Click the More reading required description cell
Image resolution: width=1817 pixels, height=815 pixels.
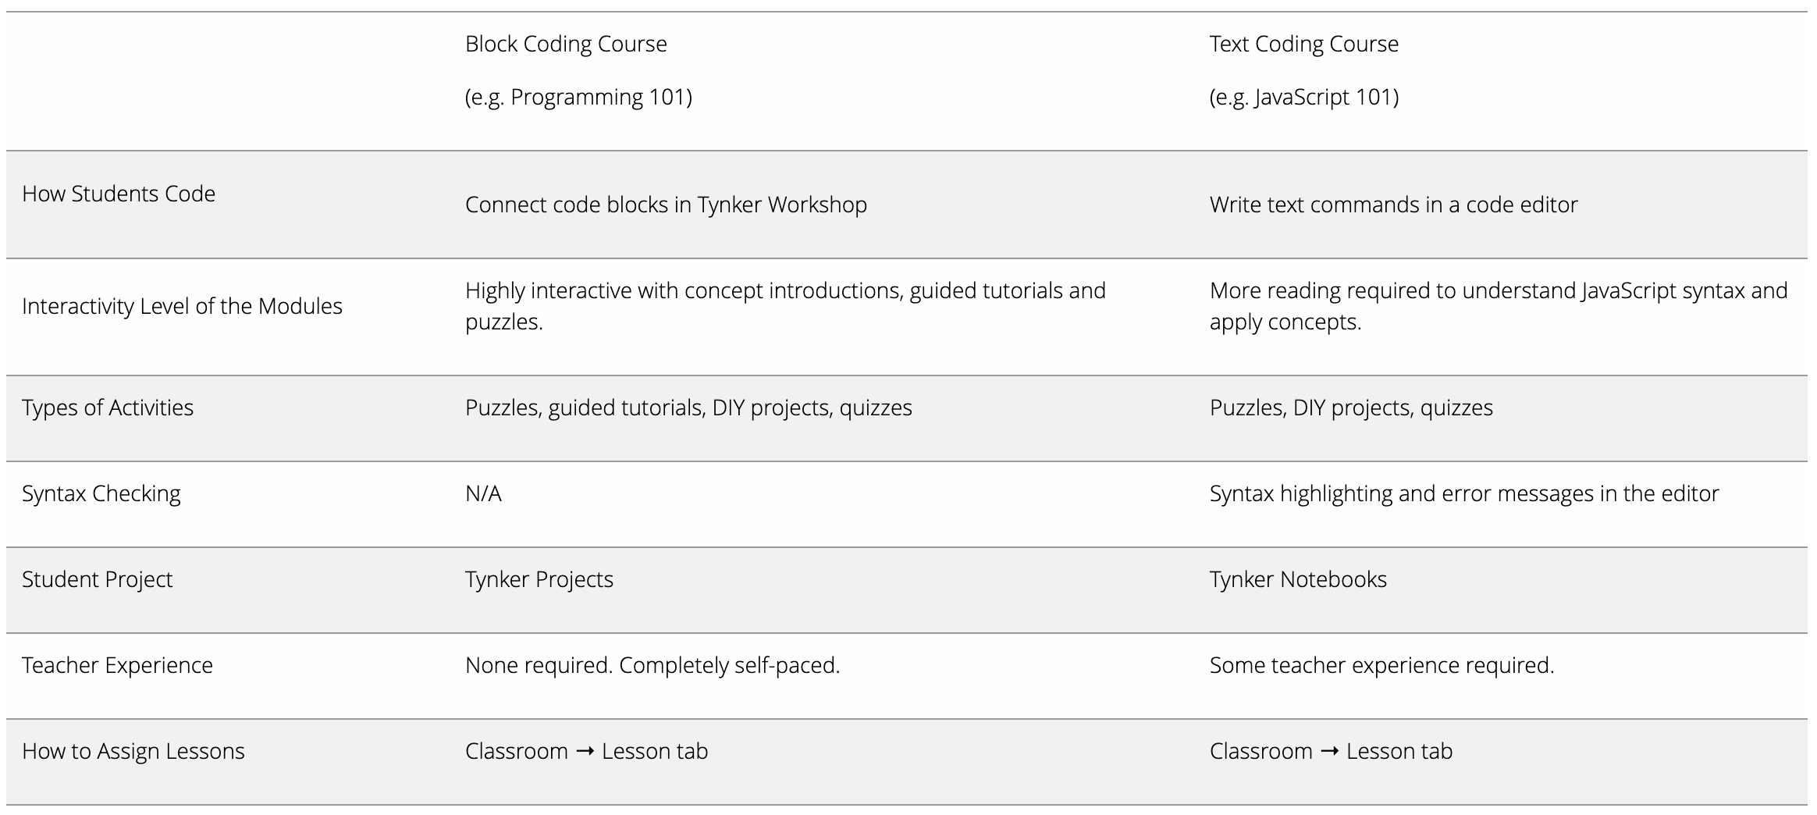tap(1498, 306)
